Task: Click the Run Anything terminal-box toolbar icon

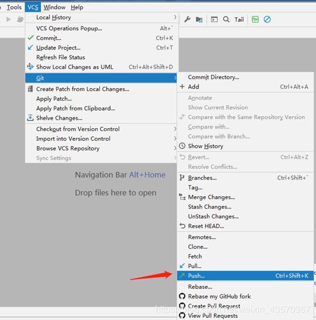Action: [x=214, y=19]
